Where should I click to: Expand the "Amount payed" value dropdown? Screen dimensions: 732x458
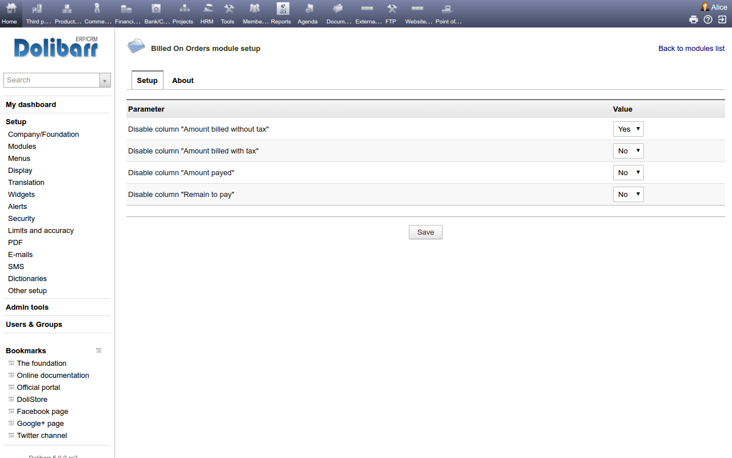tap(628, 173)
